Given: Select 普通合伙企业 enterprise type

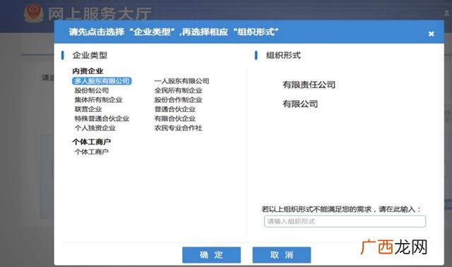Looking at the screenshot, I should click(x=174, y=109).
